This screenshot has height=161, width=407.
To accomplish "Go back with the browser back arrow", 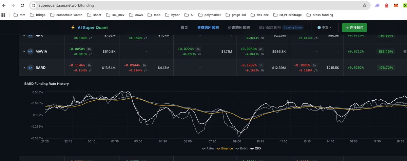I will pyautogui.click(x=4, y=6).
